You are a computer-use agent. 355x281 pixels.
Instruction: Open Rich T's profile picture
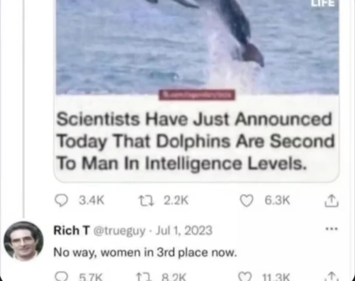pyautogui.click(x=24, y=241)
